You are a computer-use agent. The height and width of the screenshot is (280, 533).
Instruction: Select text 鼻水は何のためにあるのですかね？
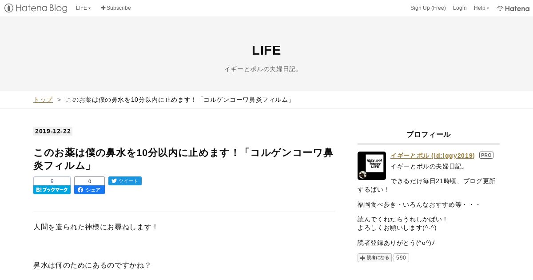click(92, 265)
